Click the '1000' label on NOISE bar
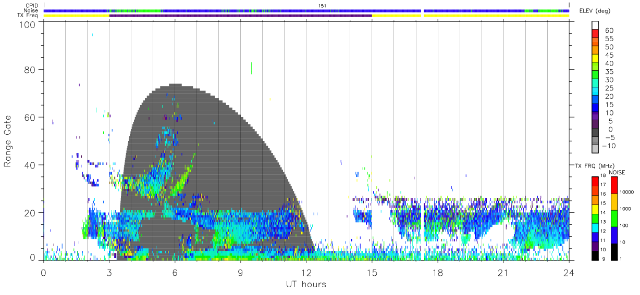This screenshot has height=295, width=640. point(624,209)
